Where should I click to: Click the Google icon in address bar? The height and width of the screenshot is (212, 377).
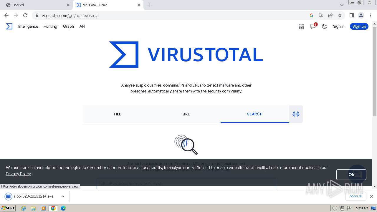(x=312, y=15)
